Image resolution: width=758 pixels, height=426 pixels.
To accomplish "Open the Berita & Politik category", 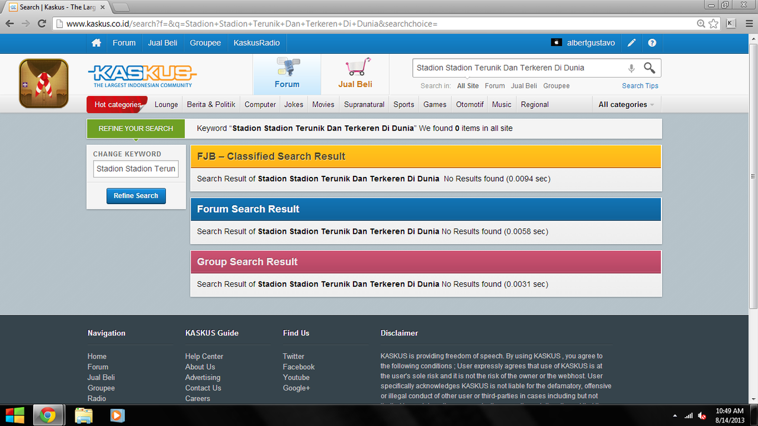I will [211, 105].
